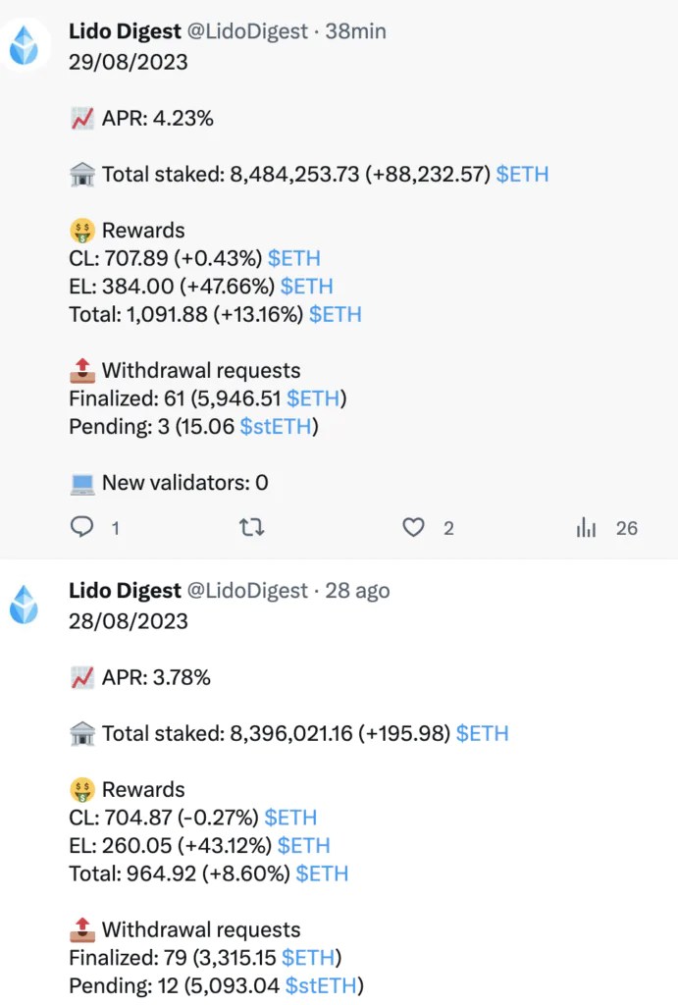Open the 38min timestamp link
The width and height of the screenshot is (678, 1005).
[355, 31]
